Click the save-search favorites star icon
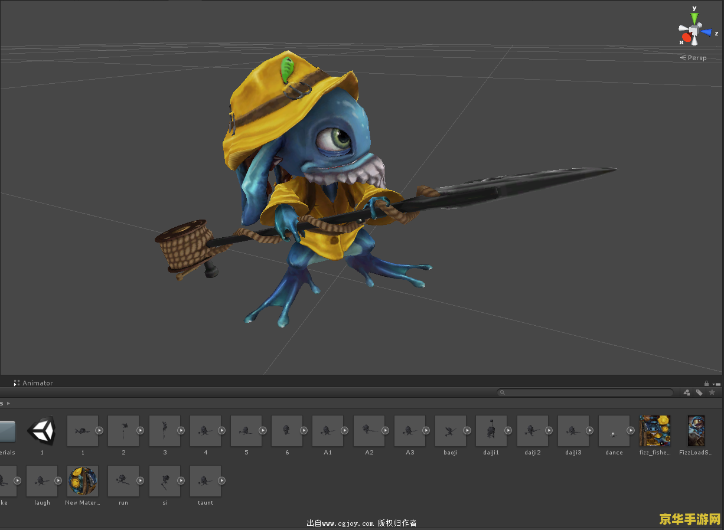The height and width of the screenshot is (530, 724). tap(712, 392)
